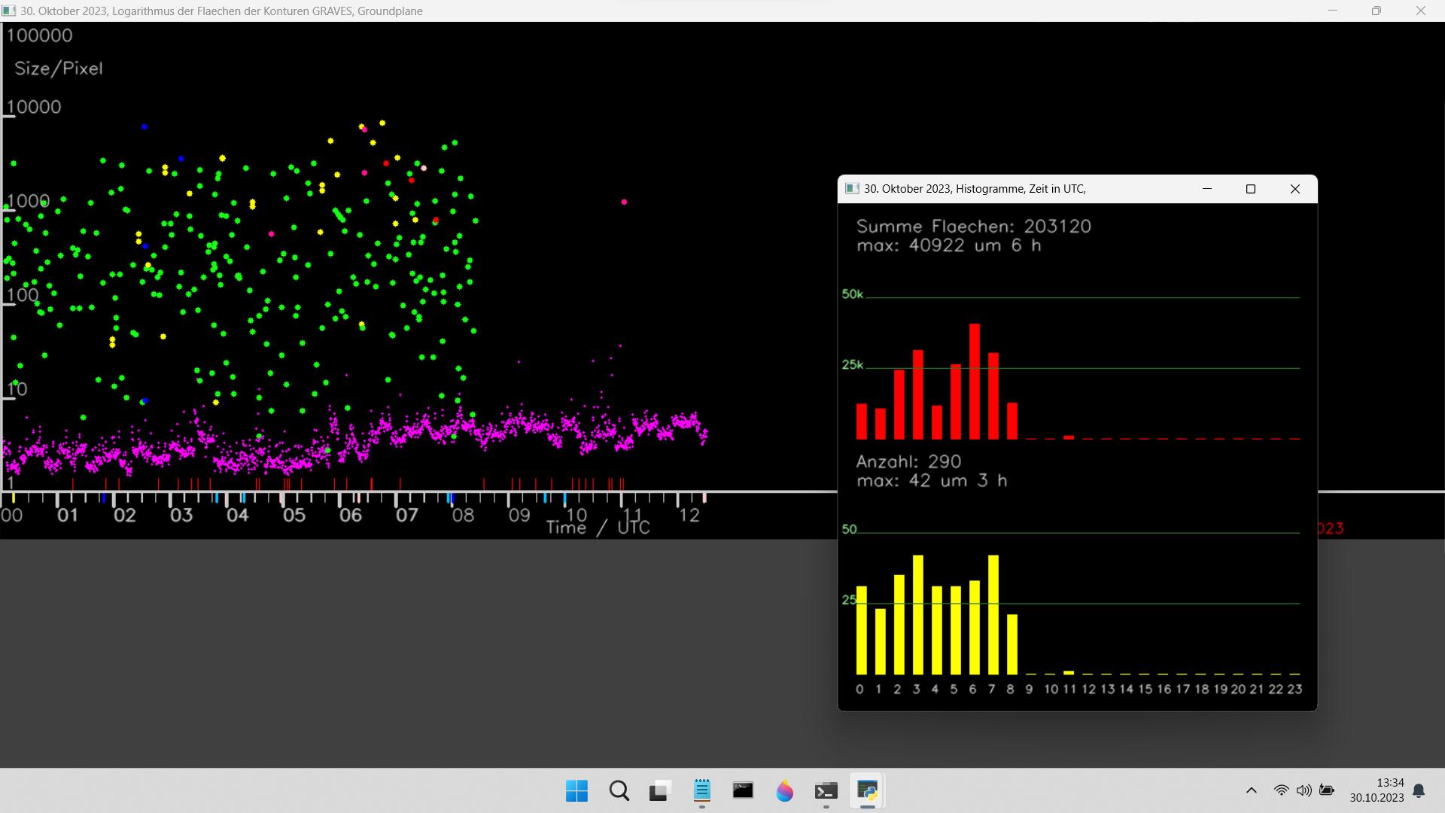This screenshot has height=813, width=1445.
Task: Click the 'max: 42 um 3 h' text
Action: (x=932, y=480)
